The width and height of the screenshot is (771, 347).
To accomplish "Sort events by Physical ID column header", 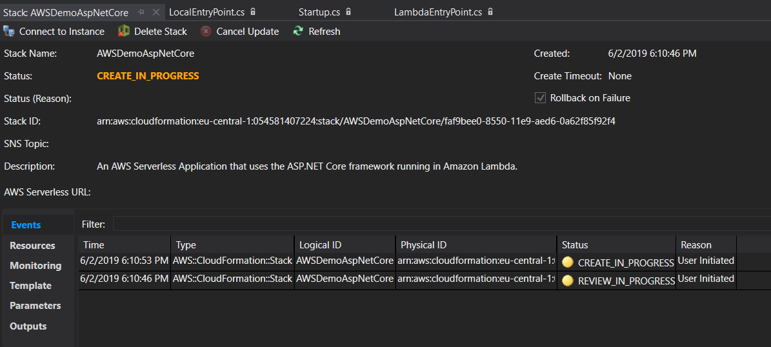I will [x=476, y=244].
